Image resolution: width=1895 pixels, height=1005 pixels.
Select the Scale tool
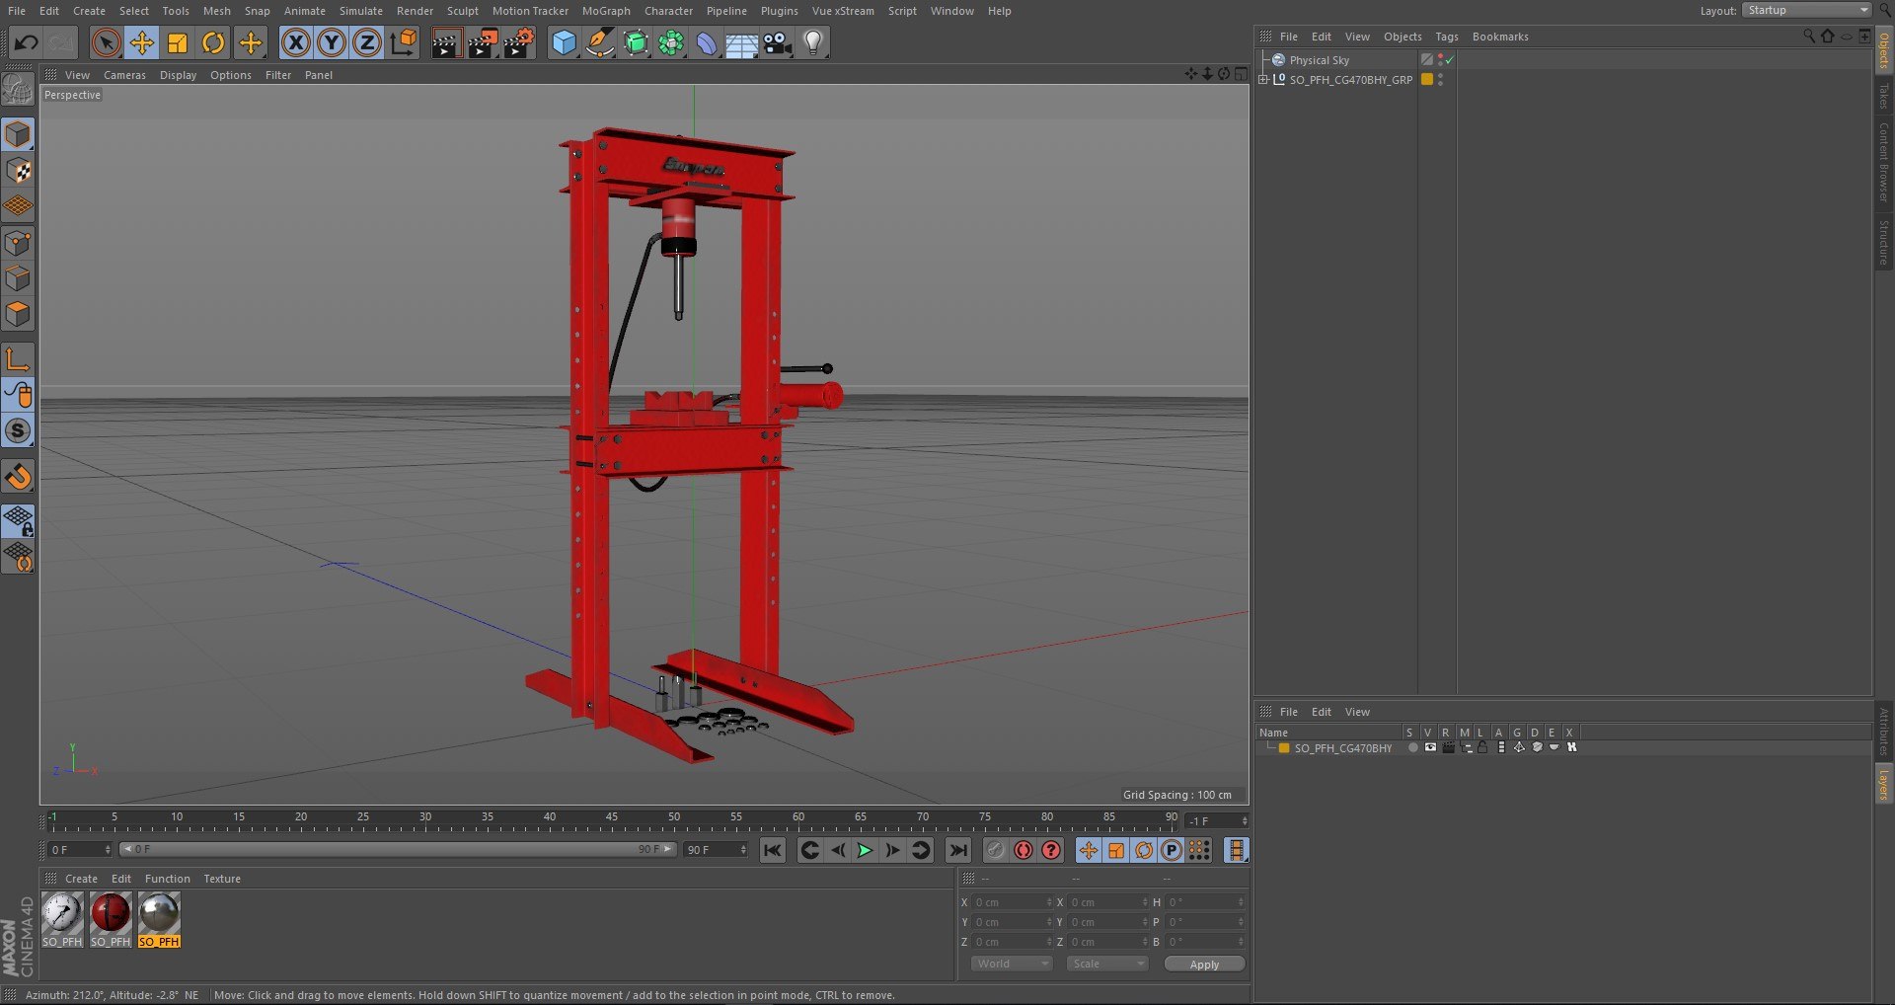pos(178,42)
